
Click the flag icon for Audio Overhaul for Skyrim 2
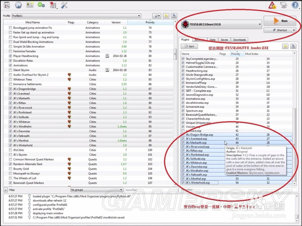[69, 75]
